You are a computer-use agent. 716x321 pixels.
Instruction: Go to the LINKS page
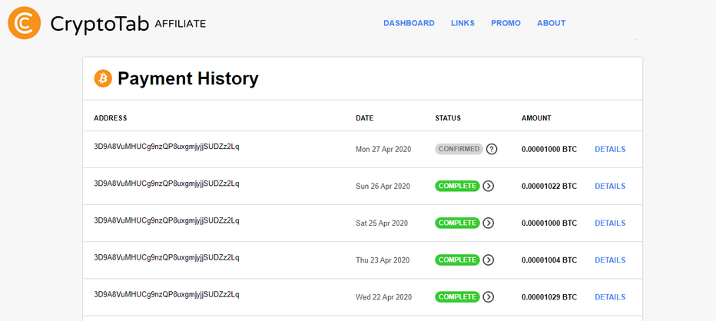click(x=462, y=23)
